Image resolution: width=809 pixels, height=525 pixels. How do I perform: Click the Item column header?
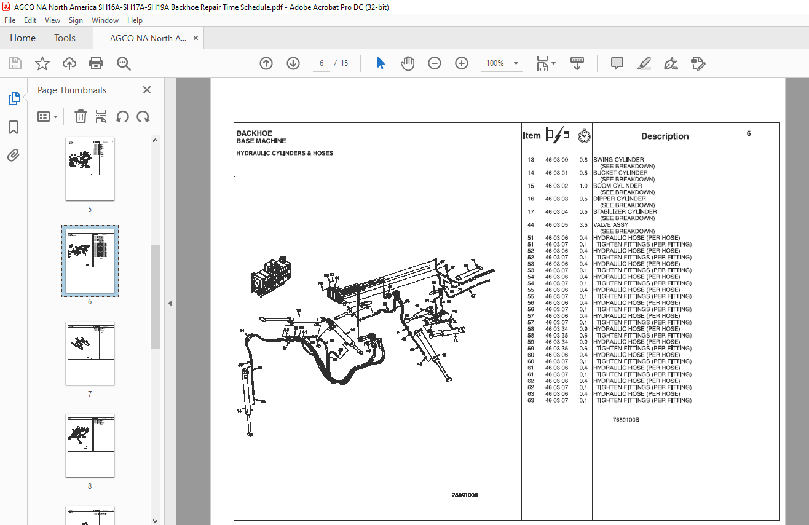point(531,136)
